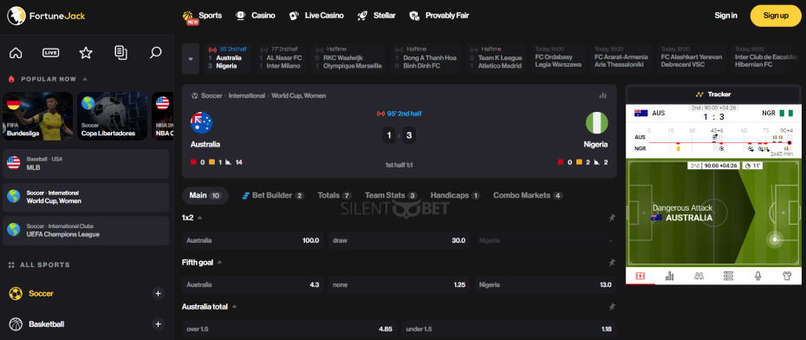
Task: Open the FortuneJack home logo
Action: [46, 16]
